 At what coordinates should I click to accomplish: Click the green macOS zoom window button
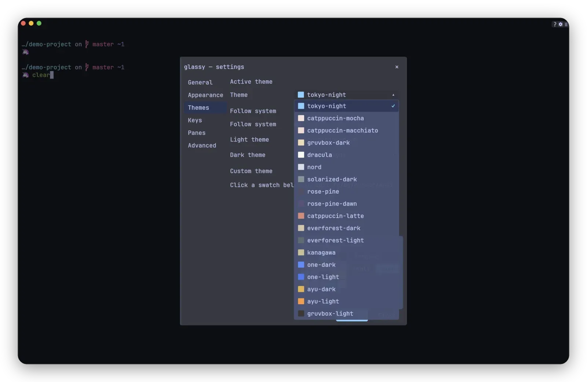click(x=39, y=23)
